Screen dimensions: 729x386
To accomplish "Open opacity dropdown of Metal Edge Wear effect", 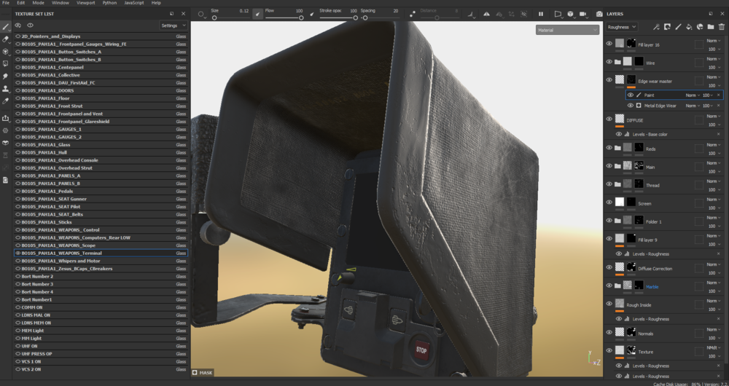I will point(708,106).
